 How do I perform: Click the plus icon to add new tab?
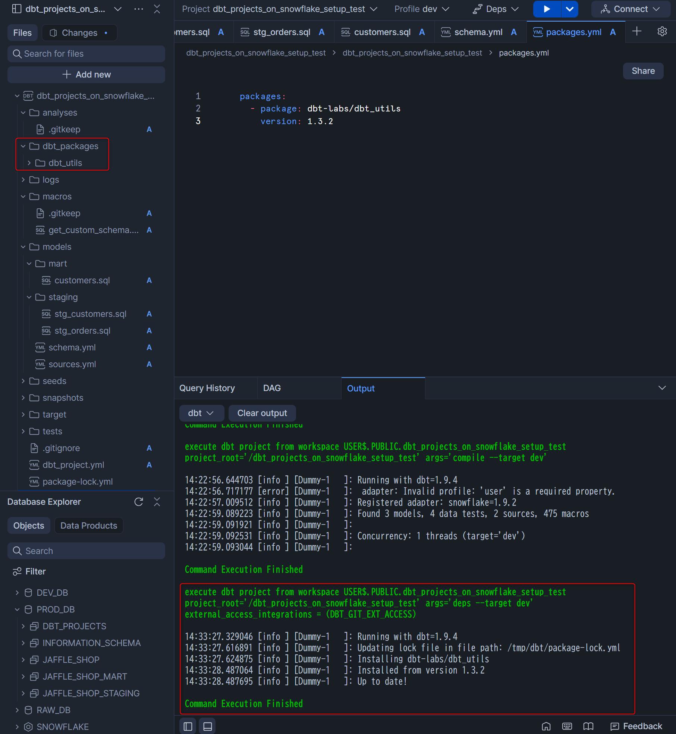(637, 32)
